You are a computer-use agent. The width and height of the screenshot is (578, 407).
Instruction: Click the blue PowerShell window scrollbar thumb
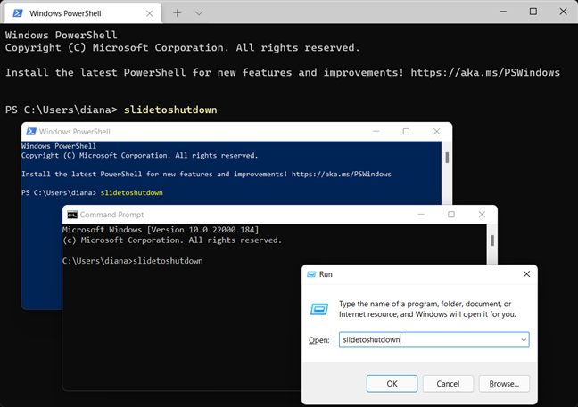tap(447, 157)
